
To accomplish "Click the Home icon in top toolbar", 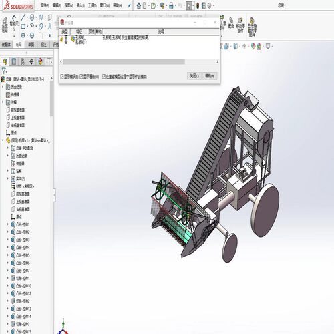I will pos(139,5).
